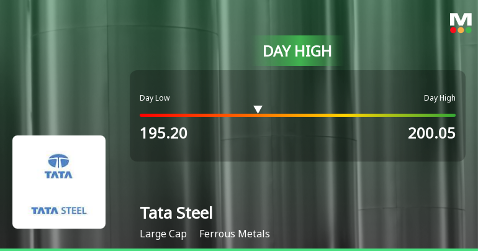Click the red dot under the M logo
The image size is (478, 251).
[453, 30]
